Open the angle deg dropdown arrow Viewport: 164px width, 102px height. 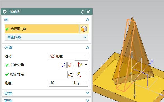tap(86, 83)
